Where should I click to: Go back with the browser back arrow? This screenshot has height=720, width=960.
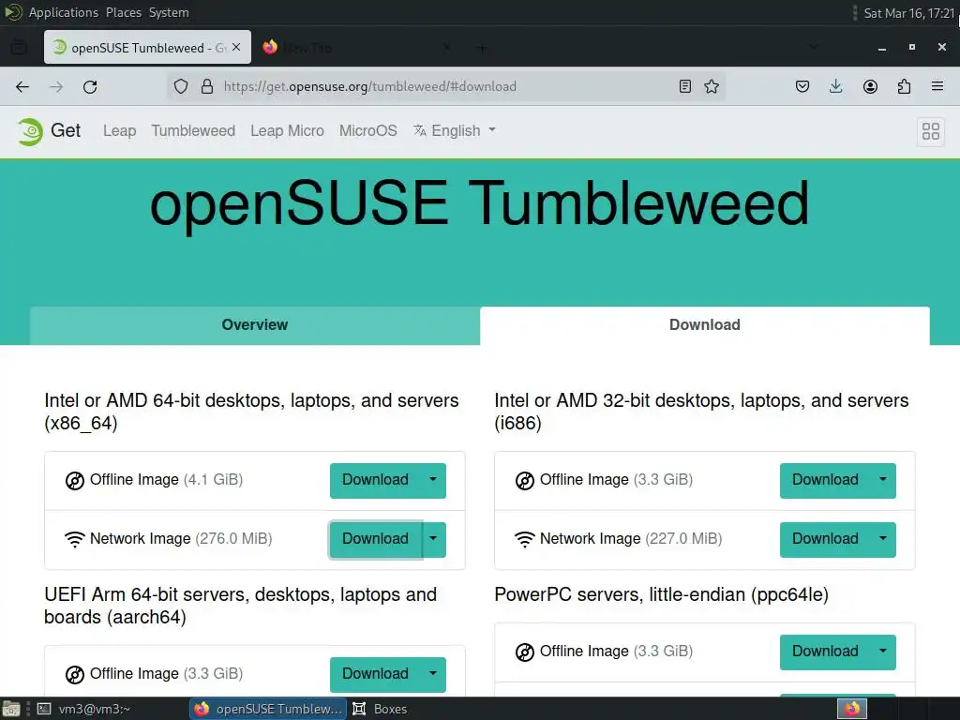[x=22, y=87]
